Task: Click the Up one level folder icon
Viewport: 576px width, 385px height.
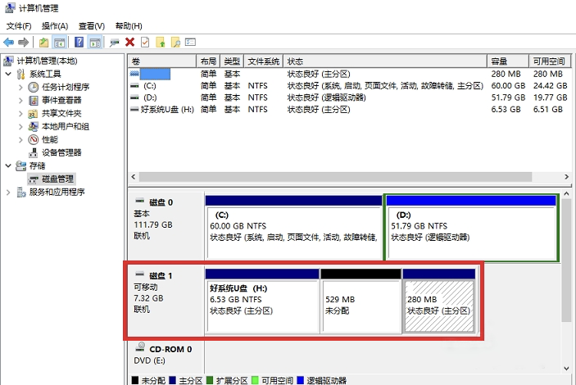Action: (43, 43)
